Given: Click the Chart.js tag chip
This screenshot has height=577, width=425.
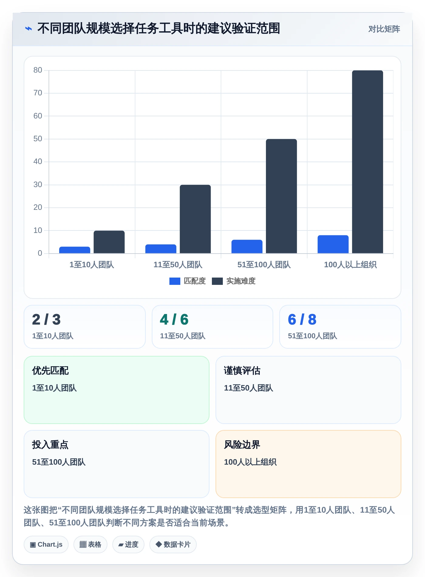Looking at the screenshot, I should click(x=46, y=545).
